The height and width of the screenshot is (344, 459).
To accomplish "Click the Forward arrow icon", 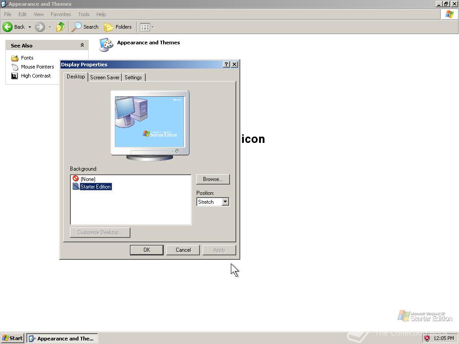I will click(40, 27).
